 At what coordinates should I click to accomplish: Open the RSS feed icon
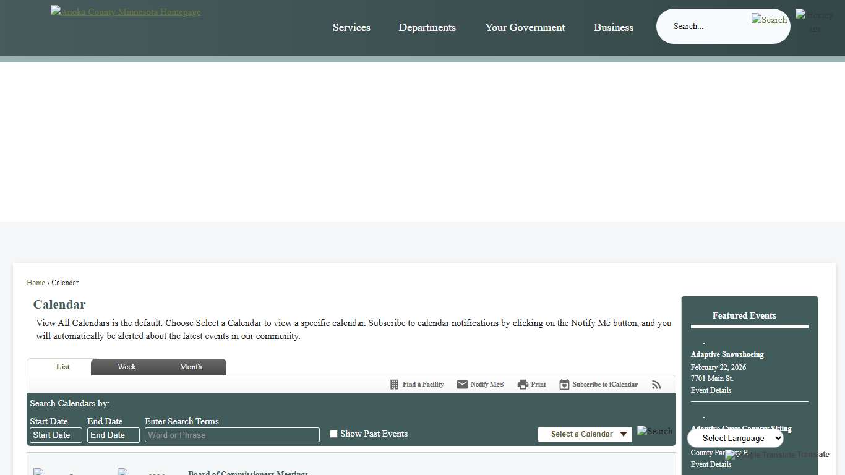coord(656,385)
